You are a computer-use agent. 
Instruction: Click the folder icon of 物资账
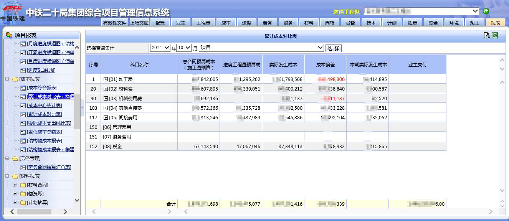pyautogui.click(x=23, y=194)
